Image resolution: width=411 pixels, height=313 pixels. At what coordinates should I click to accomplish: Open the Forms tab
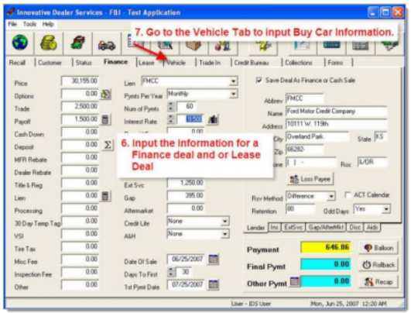click(x=335, y=63)
